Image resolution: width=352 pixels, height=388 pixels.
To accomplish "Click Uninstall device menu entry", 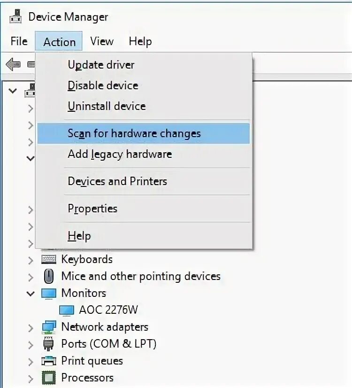I will pyautogui.click(x=107, y=106).
